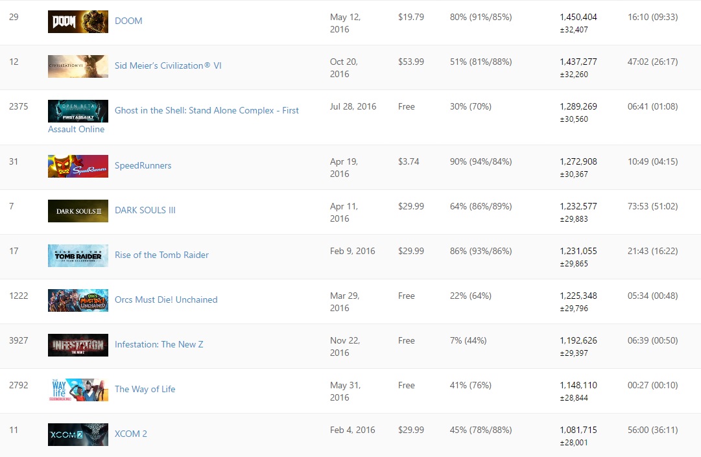701x457 pixels.
Task: Open Infestation: The New Z link
Action: pos(159,344)
